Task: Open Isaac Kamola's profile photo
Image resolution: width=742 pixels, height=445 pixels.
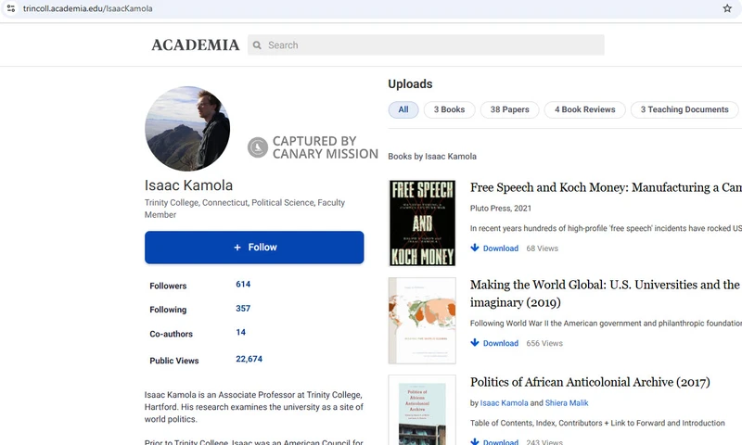Action: (x=187, y=129)
